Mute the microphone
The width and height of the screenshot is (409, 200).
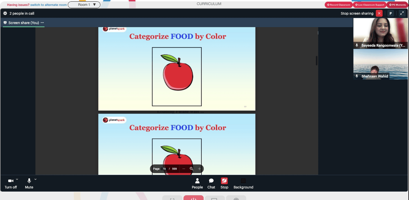pyautogui.click(x=29, y=184)
